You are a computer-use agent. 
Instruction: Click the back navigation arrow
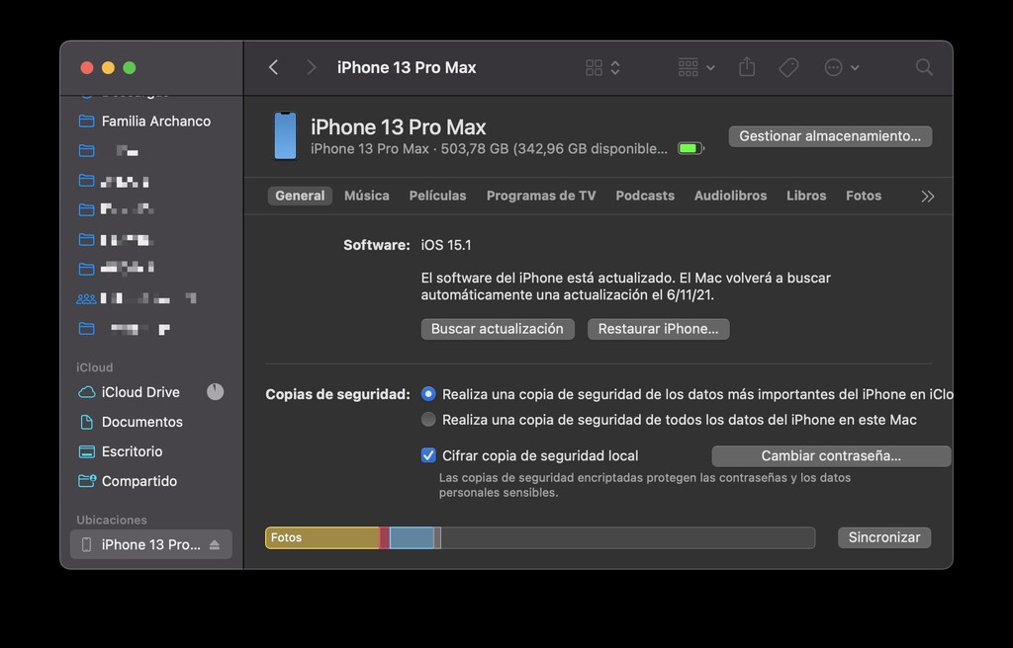click(274, 67)
